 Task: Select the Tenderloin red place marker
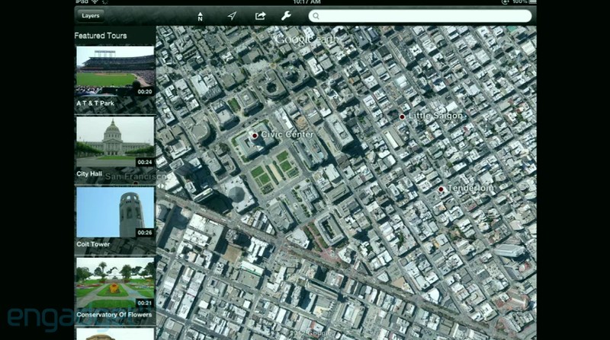(441, 189)
